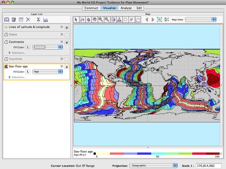Switch to the Edit tab
Image resolution: width=226 pixels, height=169 pixels.
[139, 8]
